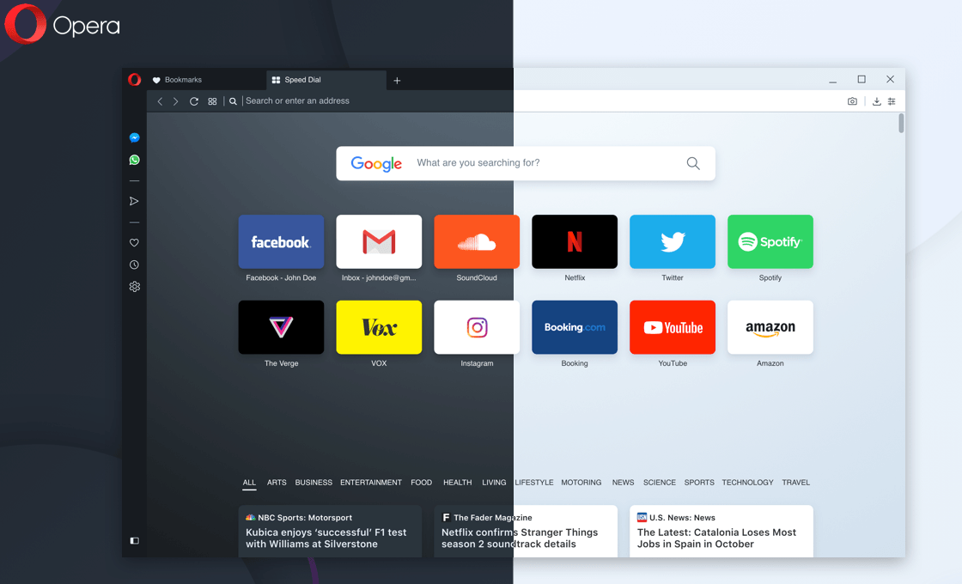Image resolution: width=962 pixels, height=584 pixels.
Task: Open History clock icon in sidebar
Action: 134,265
